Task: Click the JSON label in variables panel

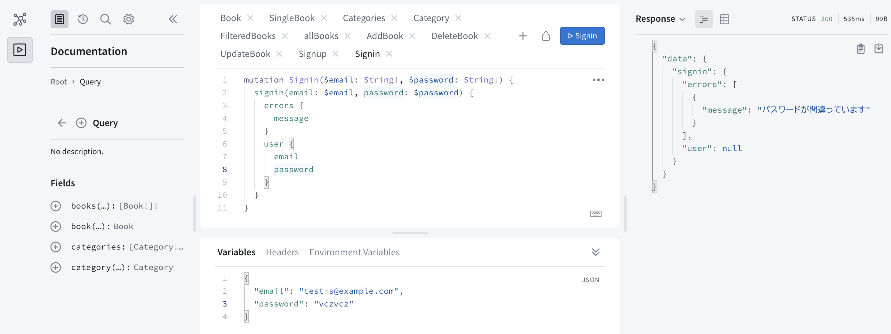Action: [x=590, y=280]
